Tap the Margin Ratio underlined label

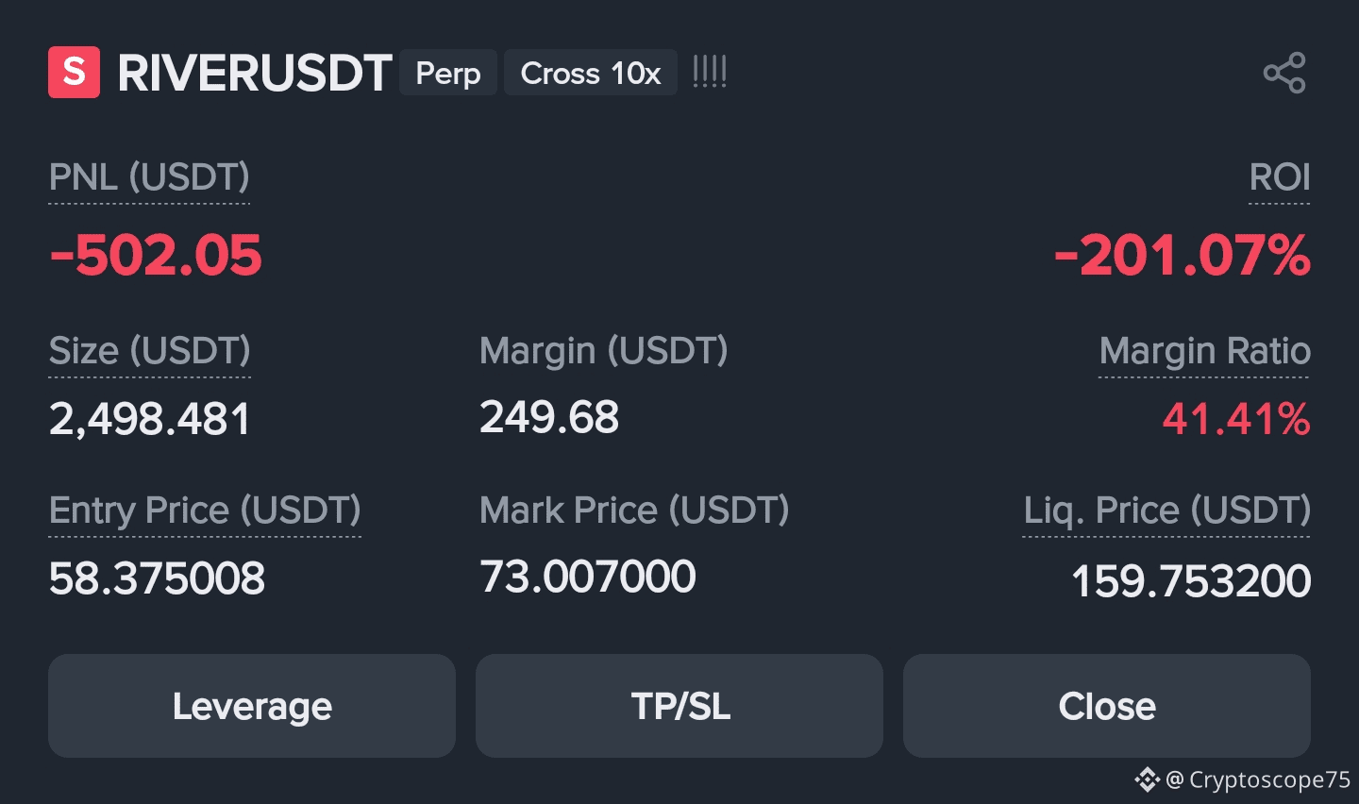[x=1204, y=351]
